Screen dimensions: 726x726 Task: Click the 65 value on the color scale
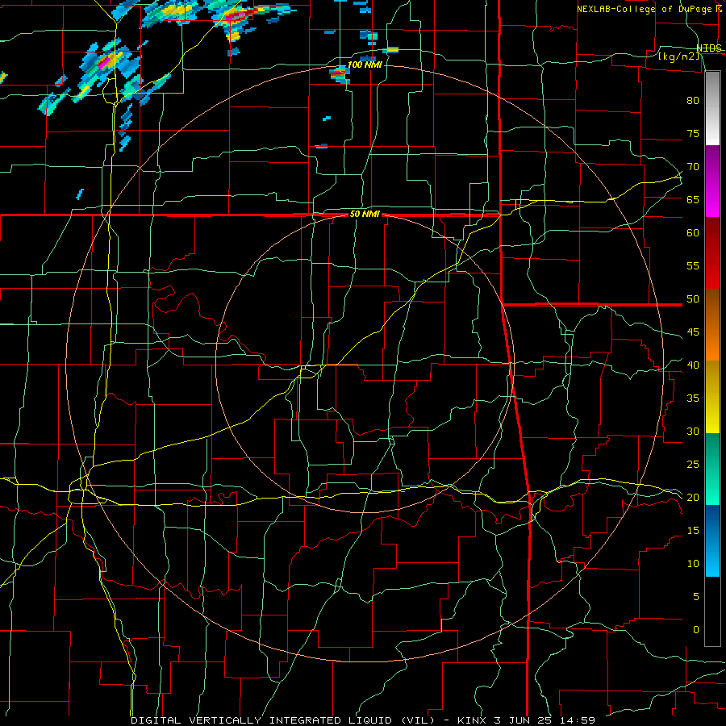click(x=693, y=199)
